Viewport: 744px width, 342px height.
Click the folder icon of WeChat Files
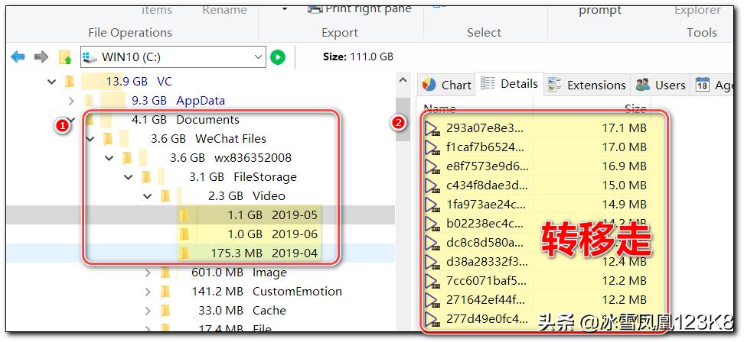(x=108, y=139)
